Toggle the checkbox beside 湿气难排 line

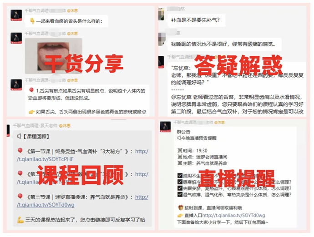coord(180,194)
